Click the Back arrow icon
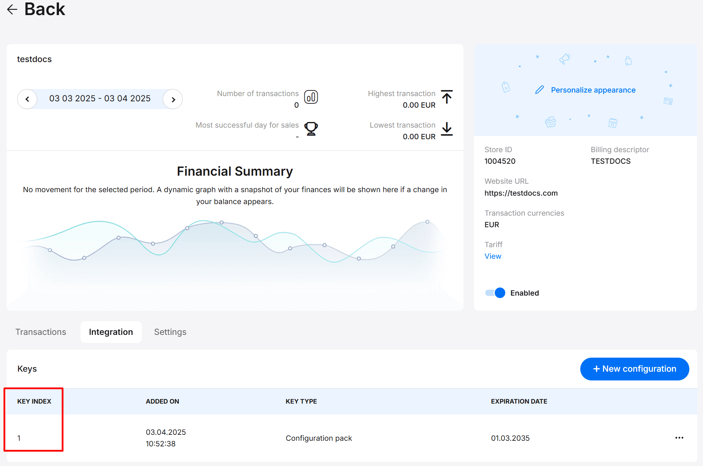This screenshot has width=703, height=466. tap(12, 9)
